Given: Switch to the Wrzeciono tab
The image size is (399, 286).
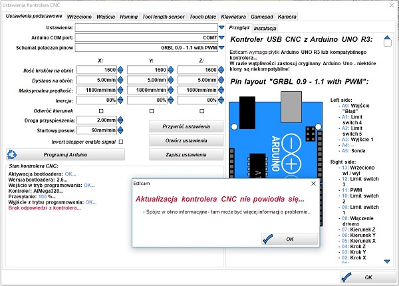Looking at the screenshot, I should coord(79,17).
